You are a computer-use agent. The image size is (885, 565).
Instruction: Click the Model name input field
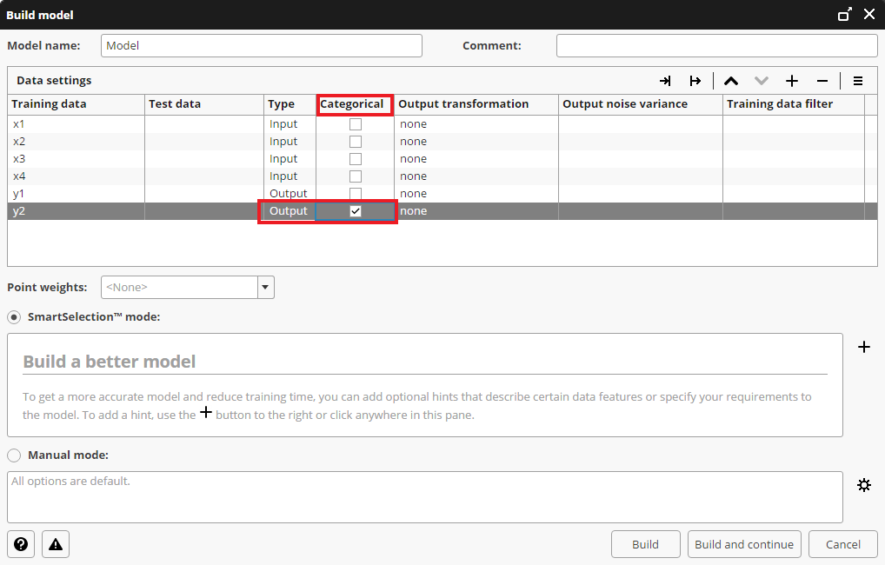pyautogui.click(x=262, y=46)
